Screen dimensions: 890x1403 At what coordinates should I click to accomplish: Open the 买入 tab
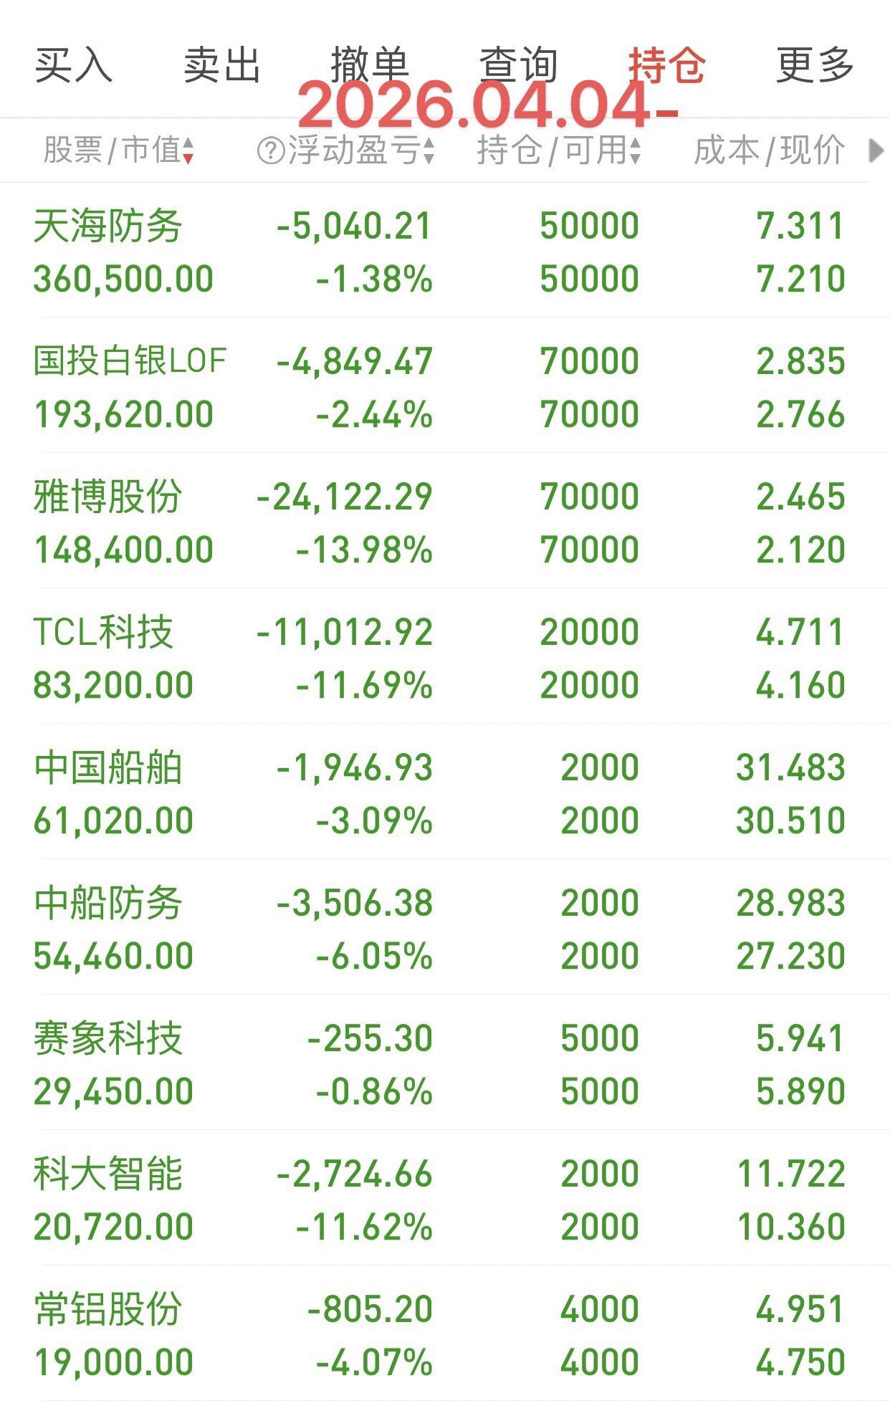click(x=74, y=65)
